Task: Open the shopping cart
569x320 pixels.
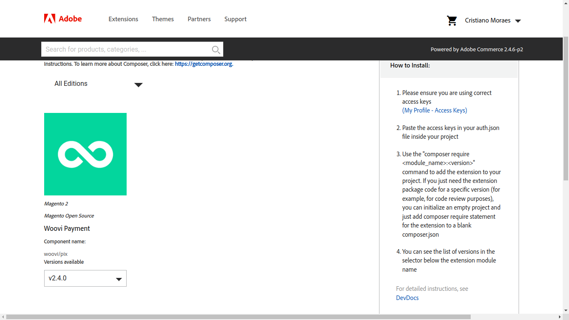Action: [x=452, y=20]
